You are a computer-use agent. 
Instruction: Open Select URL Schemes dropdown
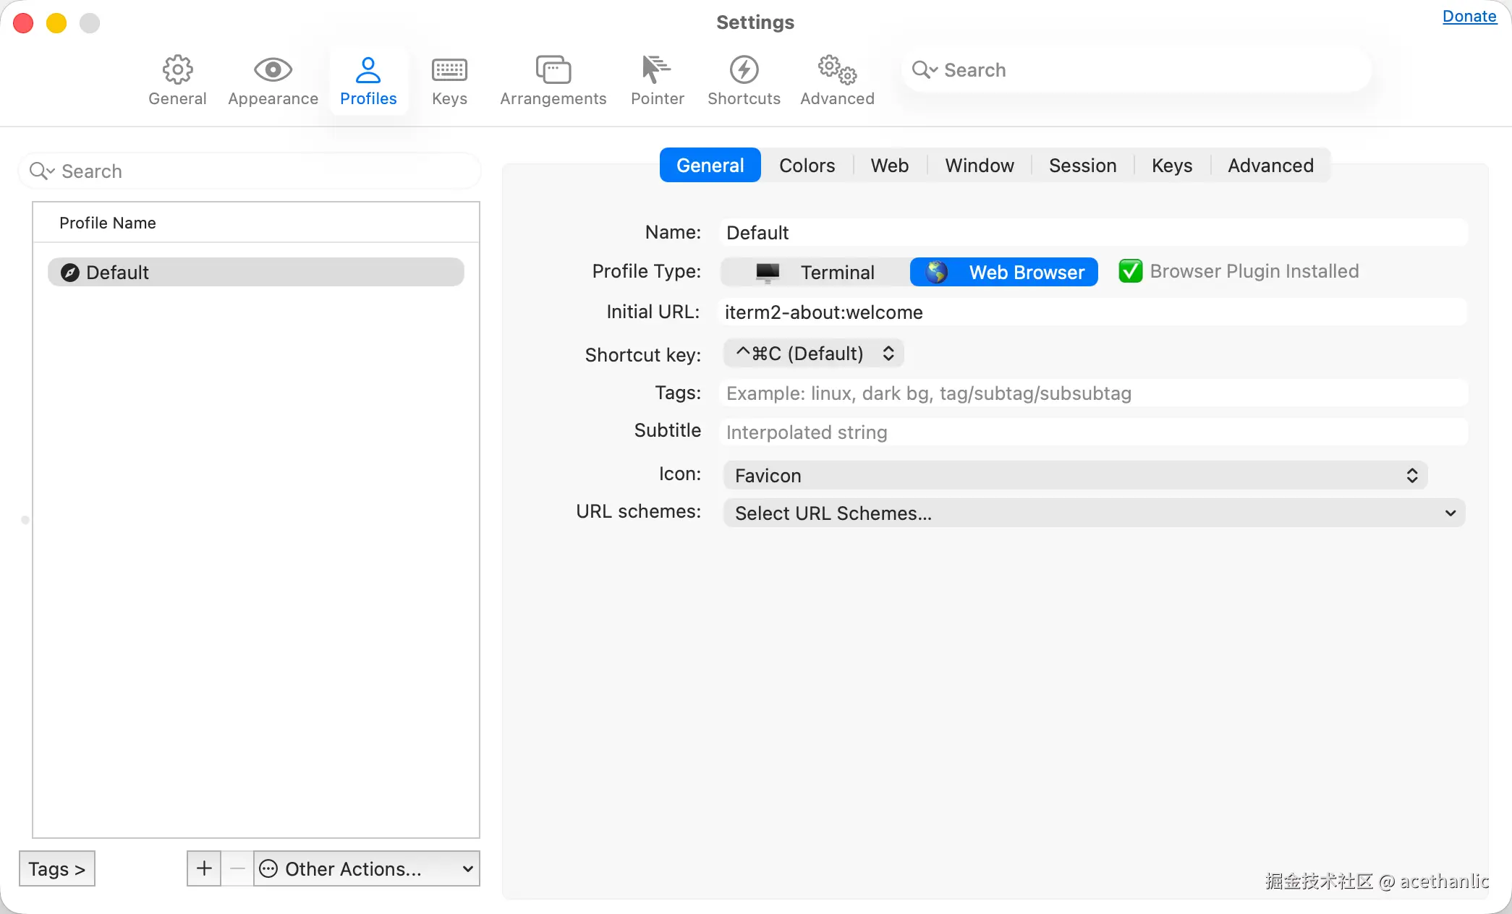tap(1094, 513)
